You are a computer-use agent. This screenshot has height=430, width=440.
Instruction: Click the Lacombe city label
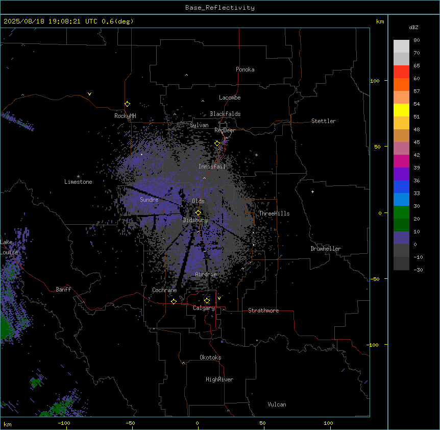point(230,98)
